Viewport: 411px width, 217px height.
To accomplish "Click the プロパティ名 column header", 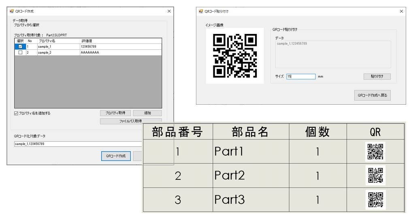I will (x=58, y=41).
